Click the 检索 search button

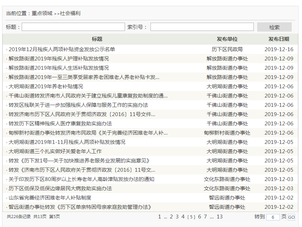[x=274, y=27]
